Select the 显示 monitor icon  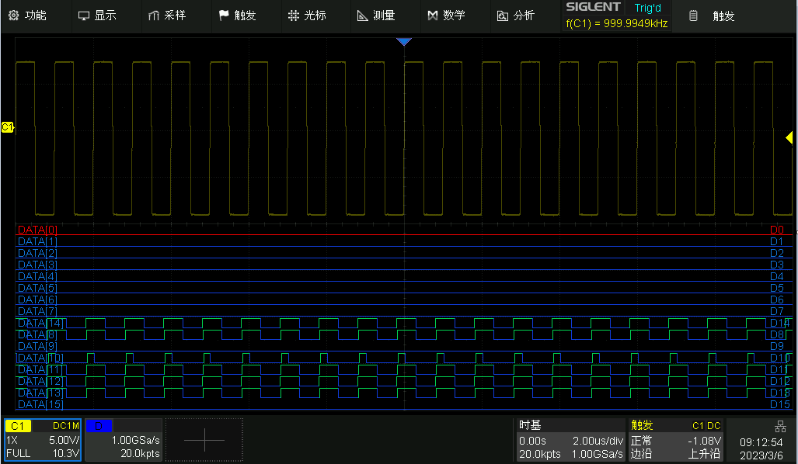coord(82,14)
